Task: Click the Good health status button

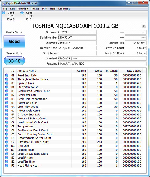Action: click(14, 42)
